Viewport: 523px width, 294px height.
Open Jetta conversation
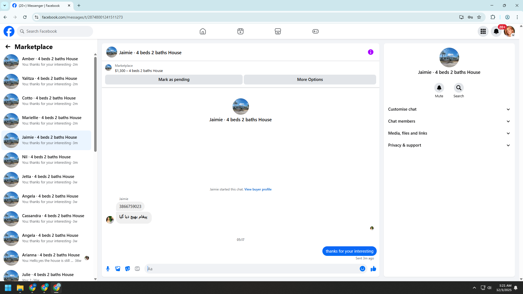46,180
